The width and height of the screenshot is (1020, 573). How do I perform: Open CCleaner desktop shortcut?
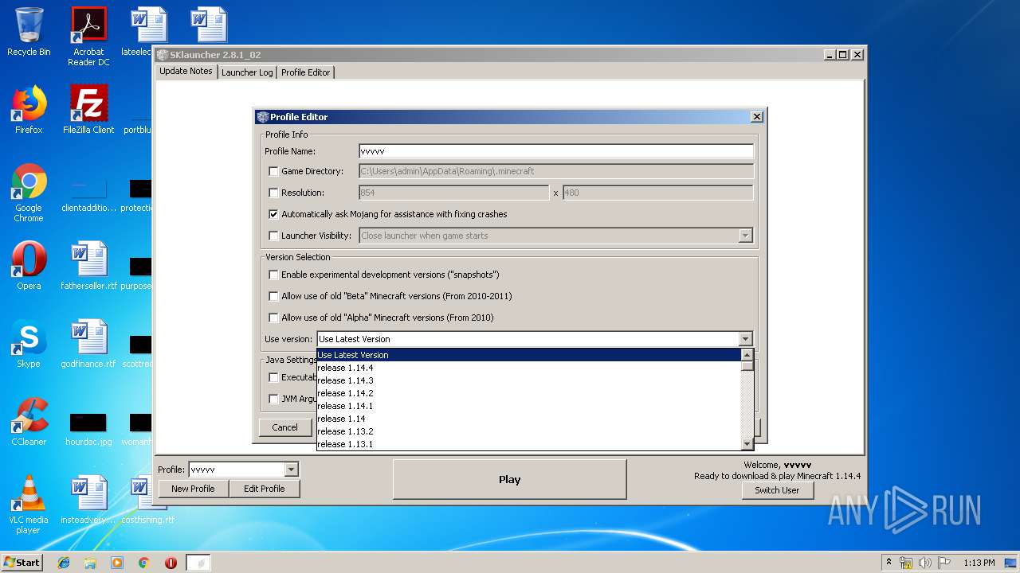tap(29, 422)
